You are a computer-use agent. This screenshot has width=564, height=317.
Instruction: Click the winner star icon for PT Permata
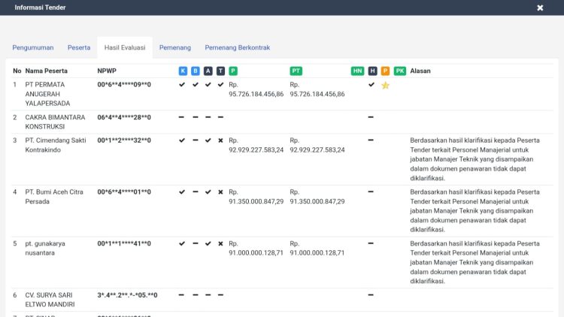[x=385, y=85]
